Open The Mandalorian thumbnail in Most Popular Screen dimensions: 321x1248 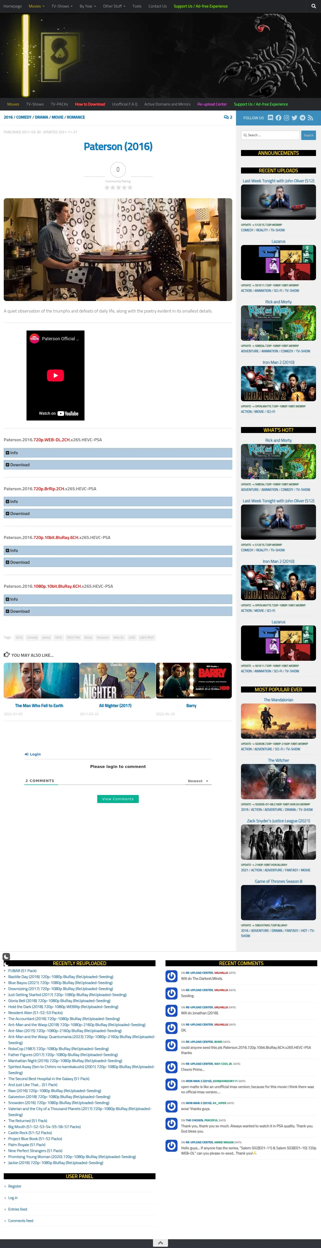click(x=278, y=721)
